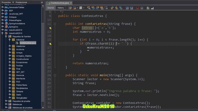Select ConteoLetras.java in the project tree
The image size is (198, 111).
tap(28, 43)
